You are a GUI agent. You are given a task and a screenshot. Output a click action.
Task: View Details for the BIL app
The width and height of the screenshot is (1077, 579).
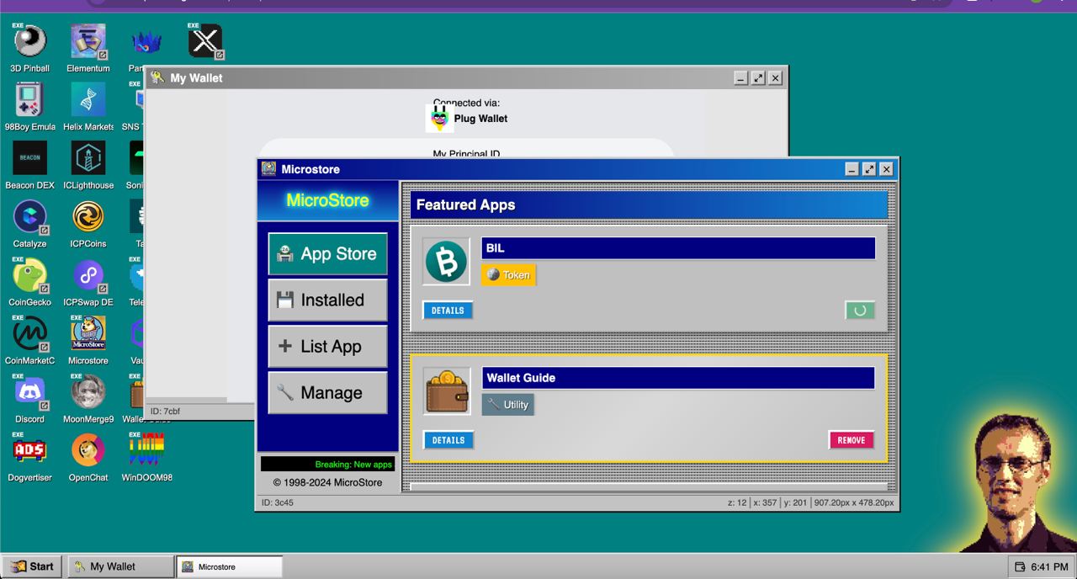coord(448,311)
